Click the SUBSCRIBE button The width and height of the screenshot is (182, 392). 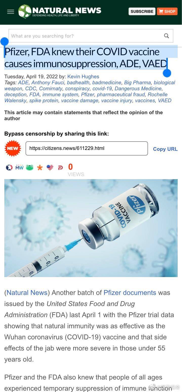click(x=142, y=11)
